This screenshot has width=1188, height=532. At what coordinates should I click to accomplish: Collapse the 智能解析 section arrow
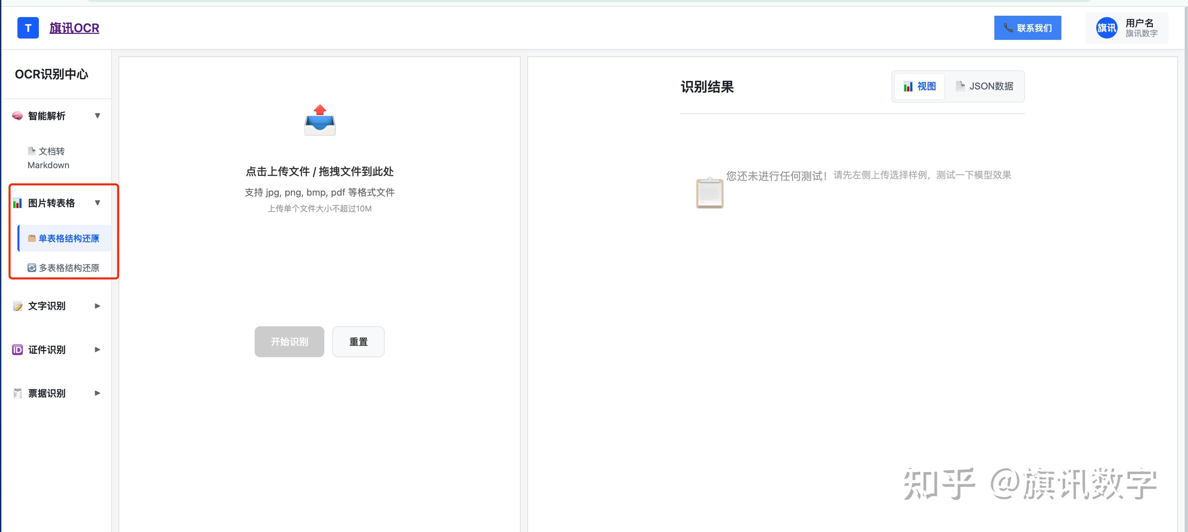coord(97,116)
